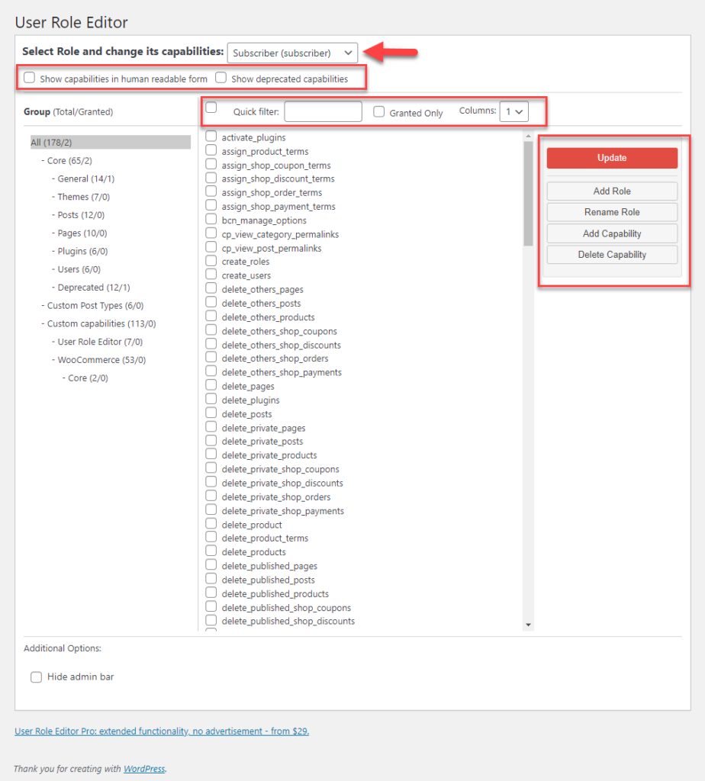Screen dimensions: 705x781
Task: Click the delete_private_shop_payments label
Action: click(283, 511)
